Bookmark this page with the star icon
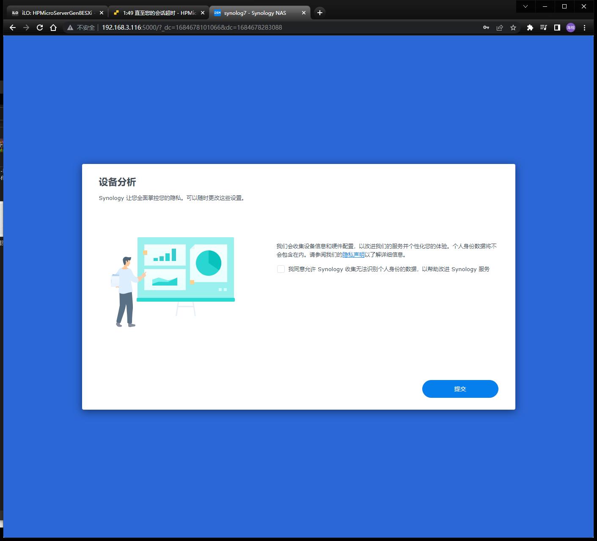The width and height of the screenshot is (597, 541). pos(513,27)
